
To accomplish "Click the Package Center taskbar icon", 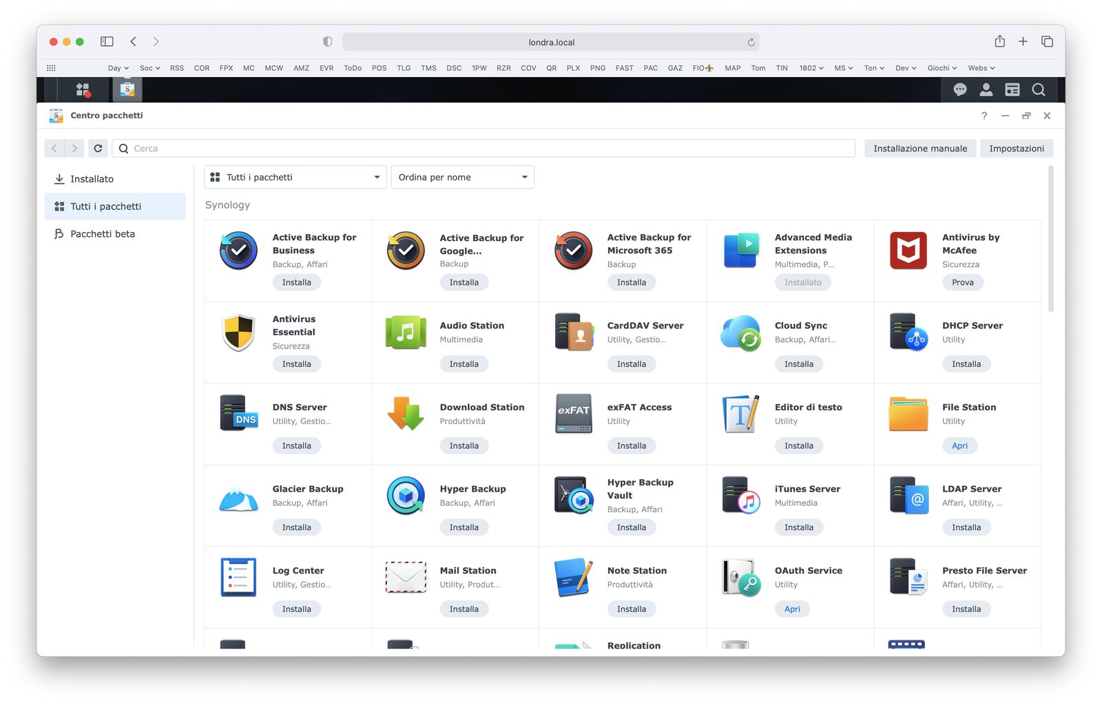I will (127, 90).
